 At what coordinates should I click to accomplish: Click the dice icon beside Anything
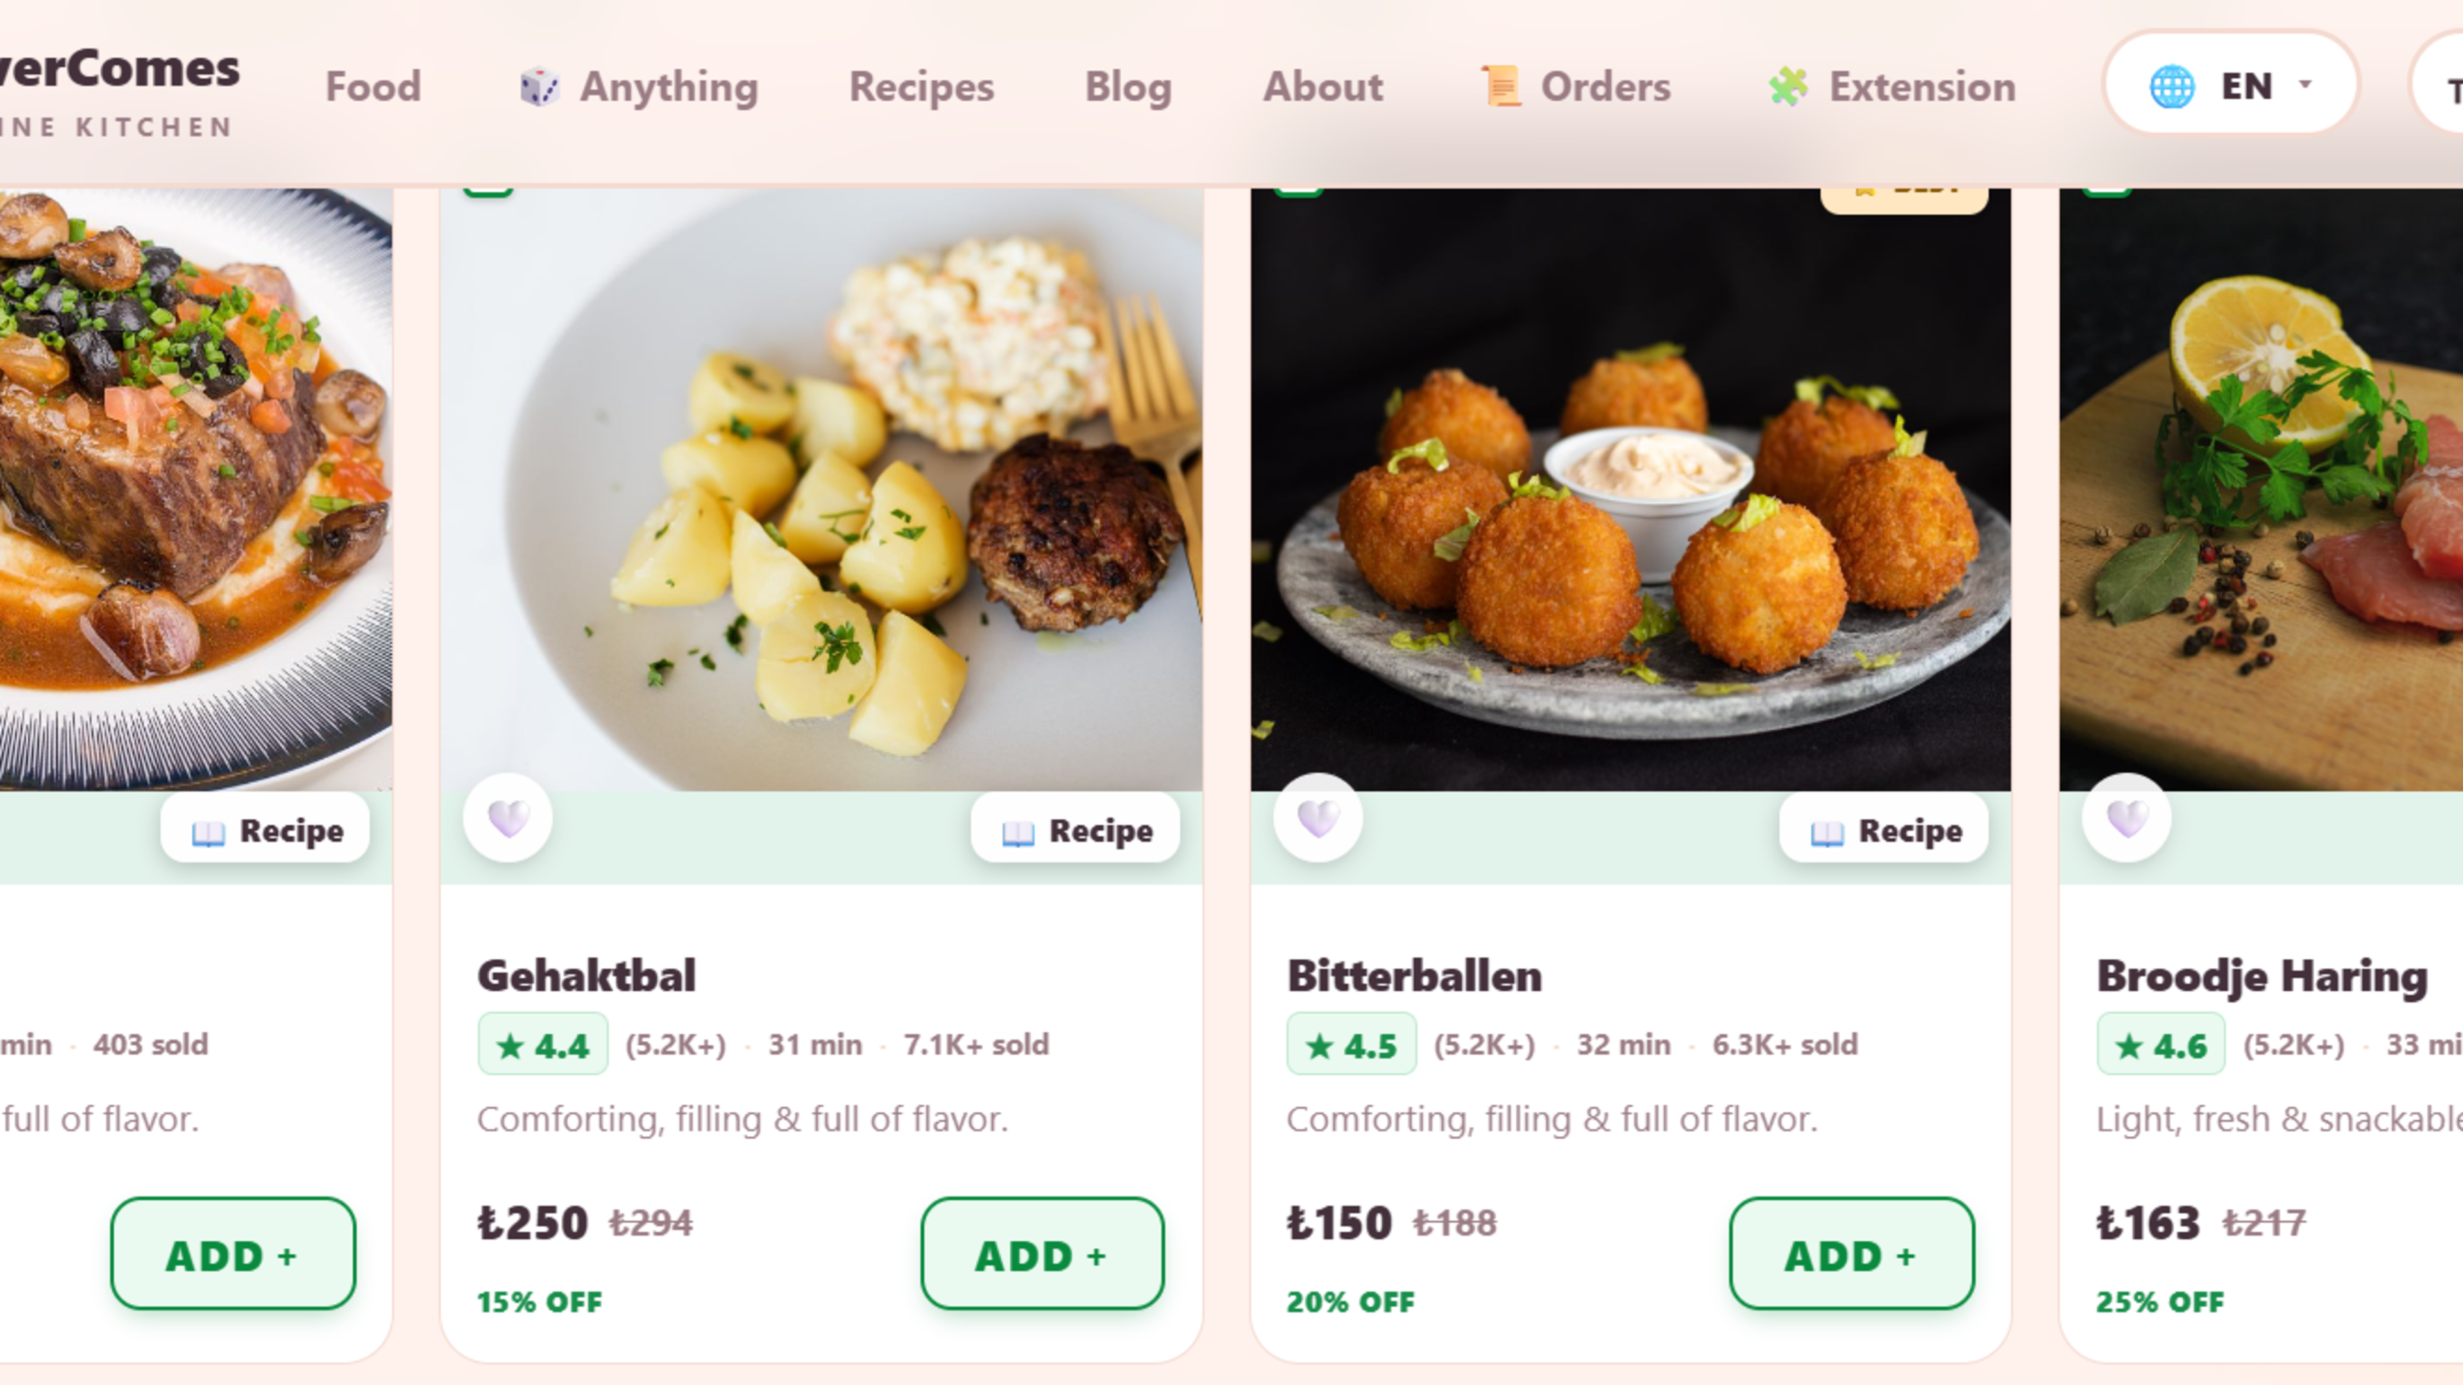click(x=539, y=87)
